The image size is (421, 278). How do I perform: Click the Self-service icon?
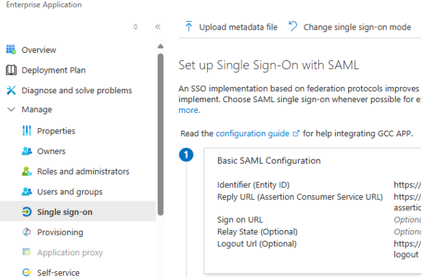coord(27,273)
